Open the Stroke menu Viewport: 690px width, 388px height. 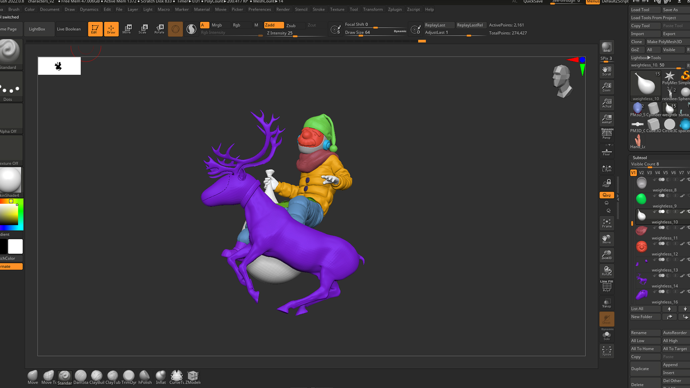click(318, 9)
